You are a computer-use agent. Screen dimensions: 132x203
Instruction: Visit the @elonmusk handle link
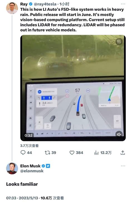coord(32,171)
